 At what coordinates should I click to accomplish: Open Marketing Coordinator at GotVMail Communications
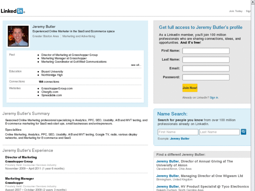pos(74,62)
